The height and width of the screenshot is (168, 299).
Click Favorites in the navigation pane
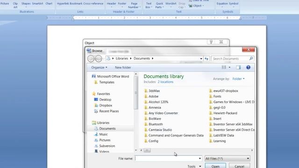(101, 94)
